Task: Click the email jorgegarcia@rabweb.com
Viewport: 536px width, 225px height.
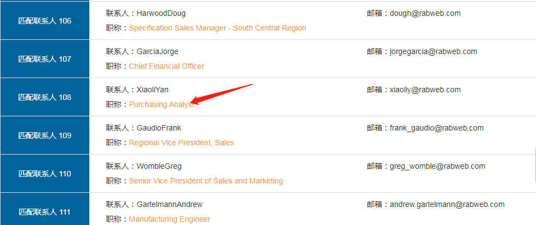Action: point(434,51)
